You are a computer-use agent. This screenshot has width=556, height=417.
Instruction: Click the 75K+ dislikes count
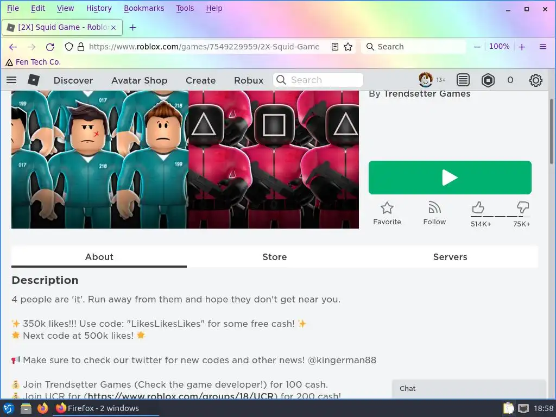tap(522, 224)
